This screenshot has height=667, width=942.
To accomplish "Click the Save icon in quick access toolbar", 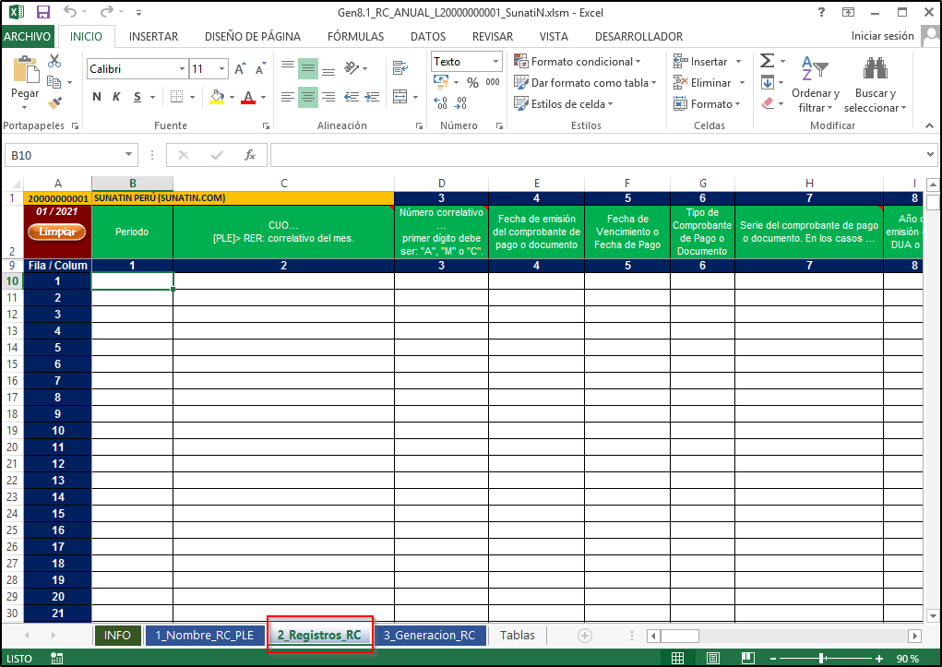I will 43,13.
